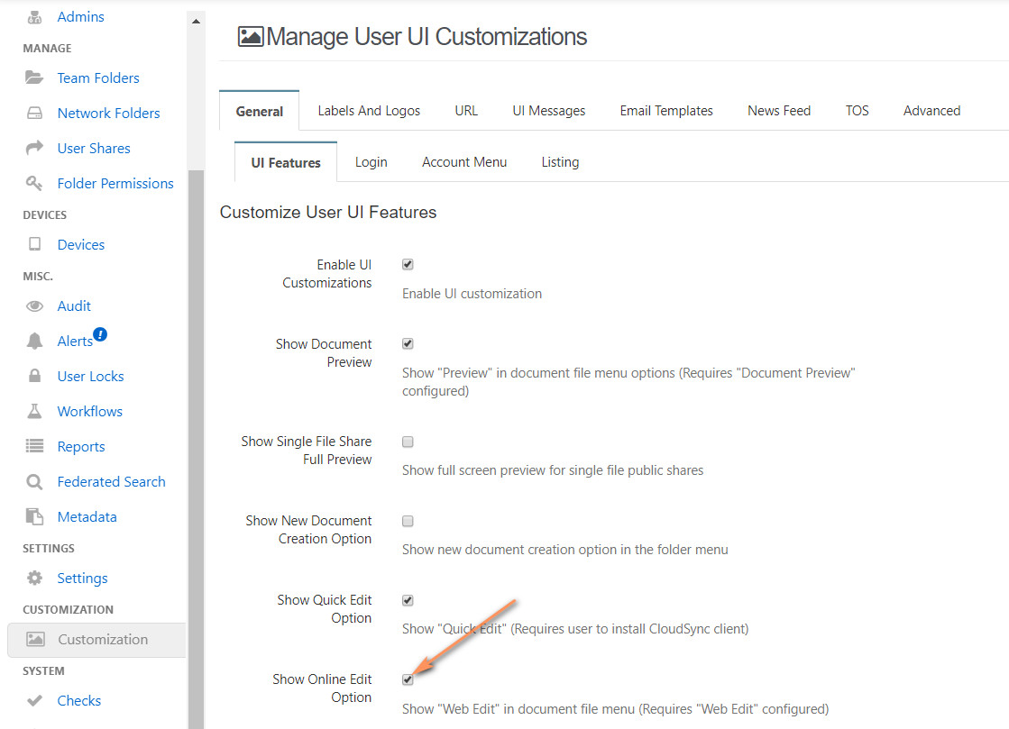This screenshot has height=729, width=1009.
Task: Go to the Reports page
Action: point(81,446)
